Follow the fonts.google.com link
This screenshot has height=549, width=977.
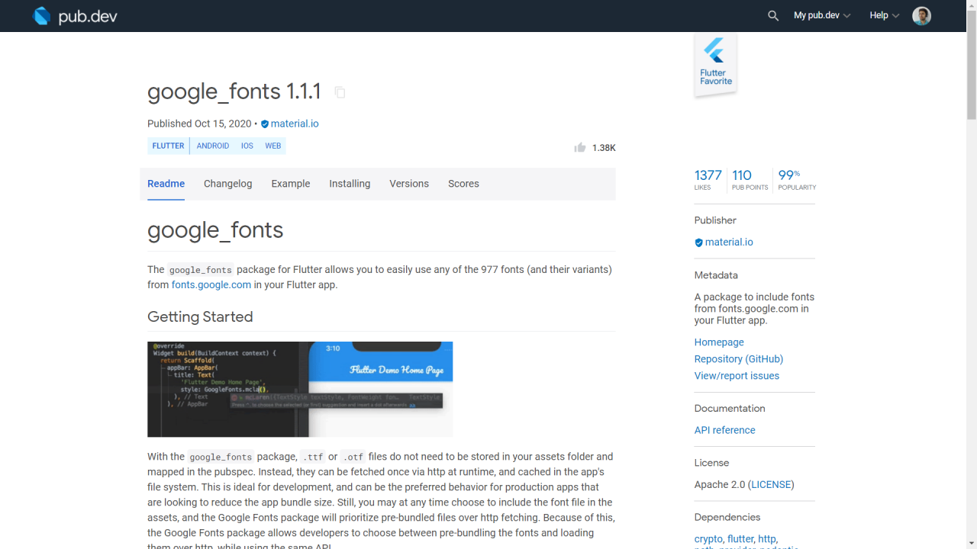pyautogui.click(x=211, y=284)
